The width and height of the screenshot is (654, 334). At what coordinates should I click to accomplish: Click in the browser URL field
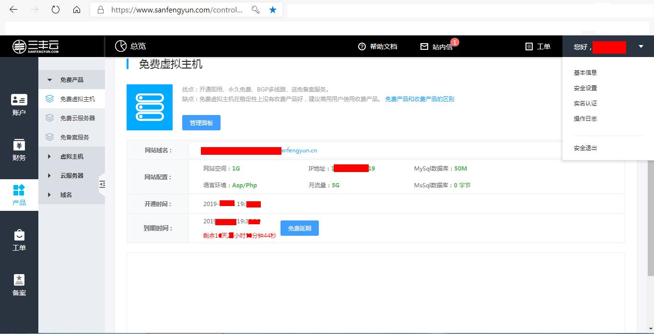177,10
